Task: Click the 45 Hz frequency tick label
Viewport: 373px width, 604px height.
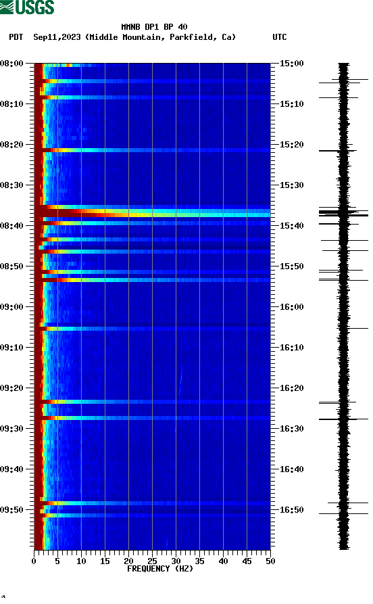Action: pyautogui.click(x=247, y=561)
